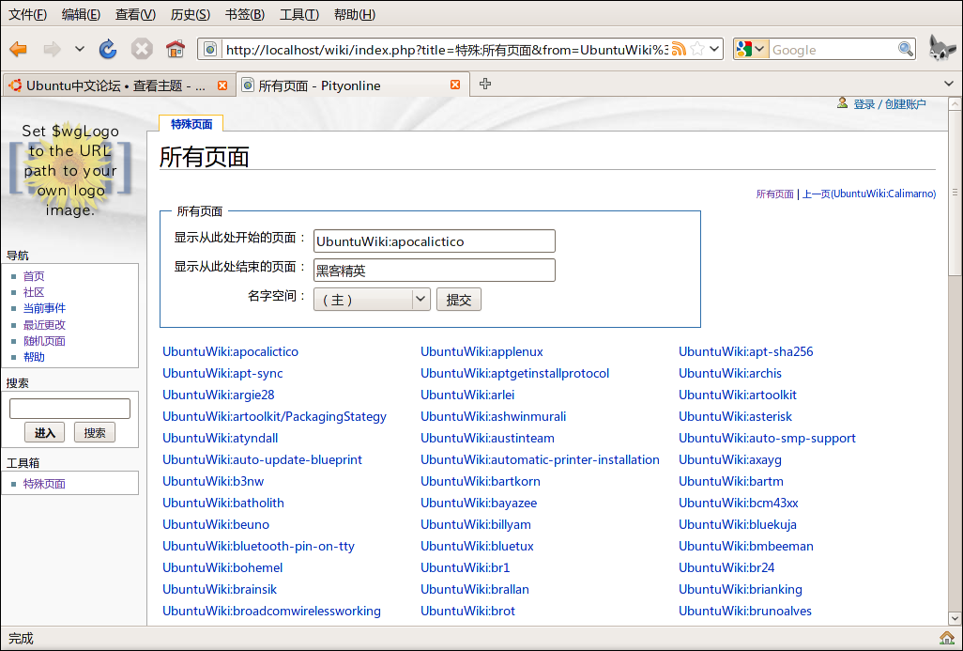Click the RSS feed icon in address bar
963x651 pixels.
[679, 49]
